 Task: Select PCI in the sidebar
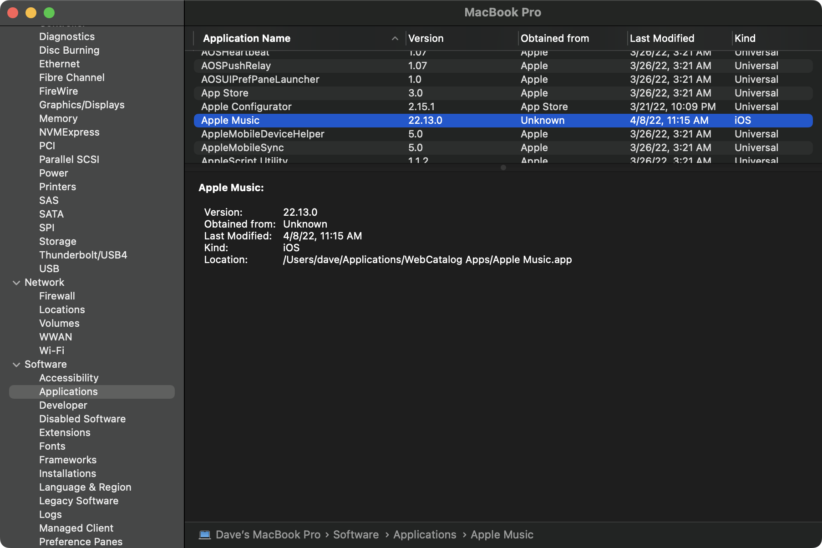coord(47,146)
